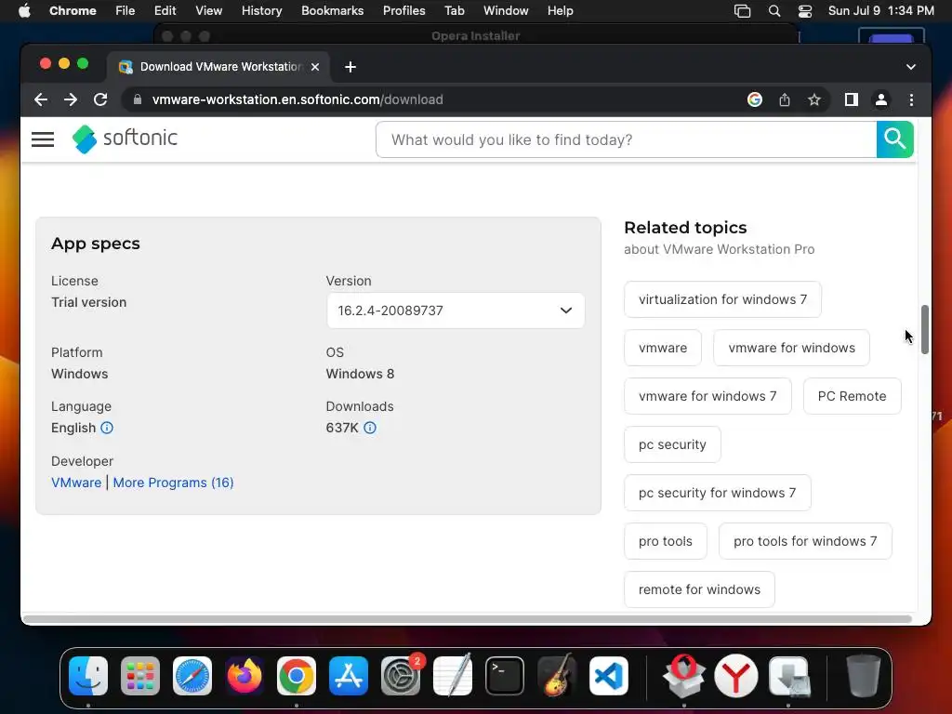
Task: Click the Opera Installer icon in the dock
Action: coord(684,676)
